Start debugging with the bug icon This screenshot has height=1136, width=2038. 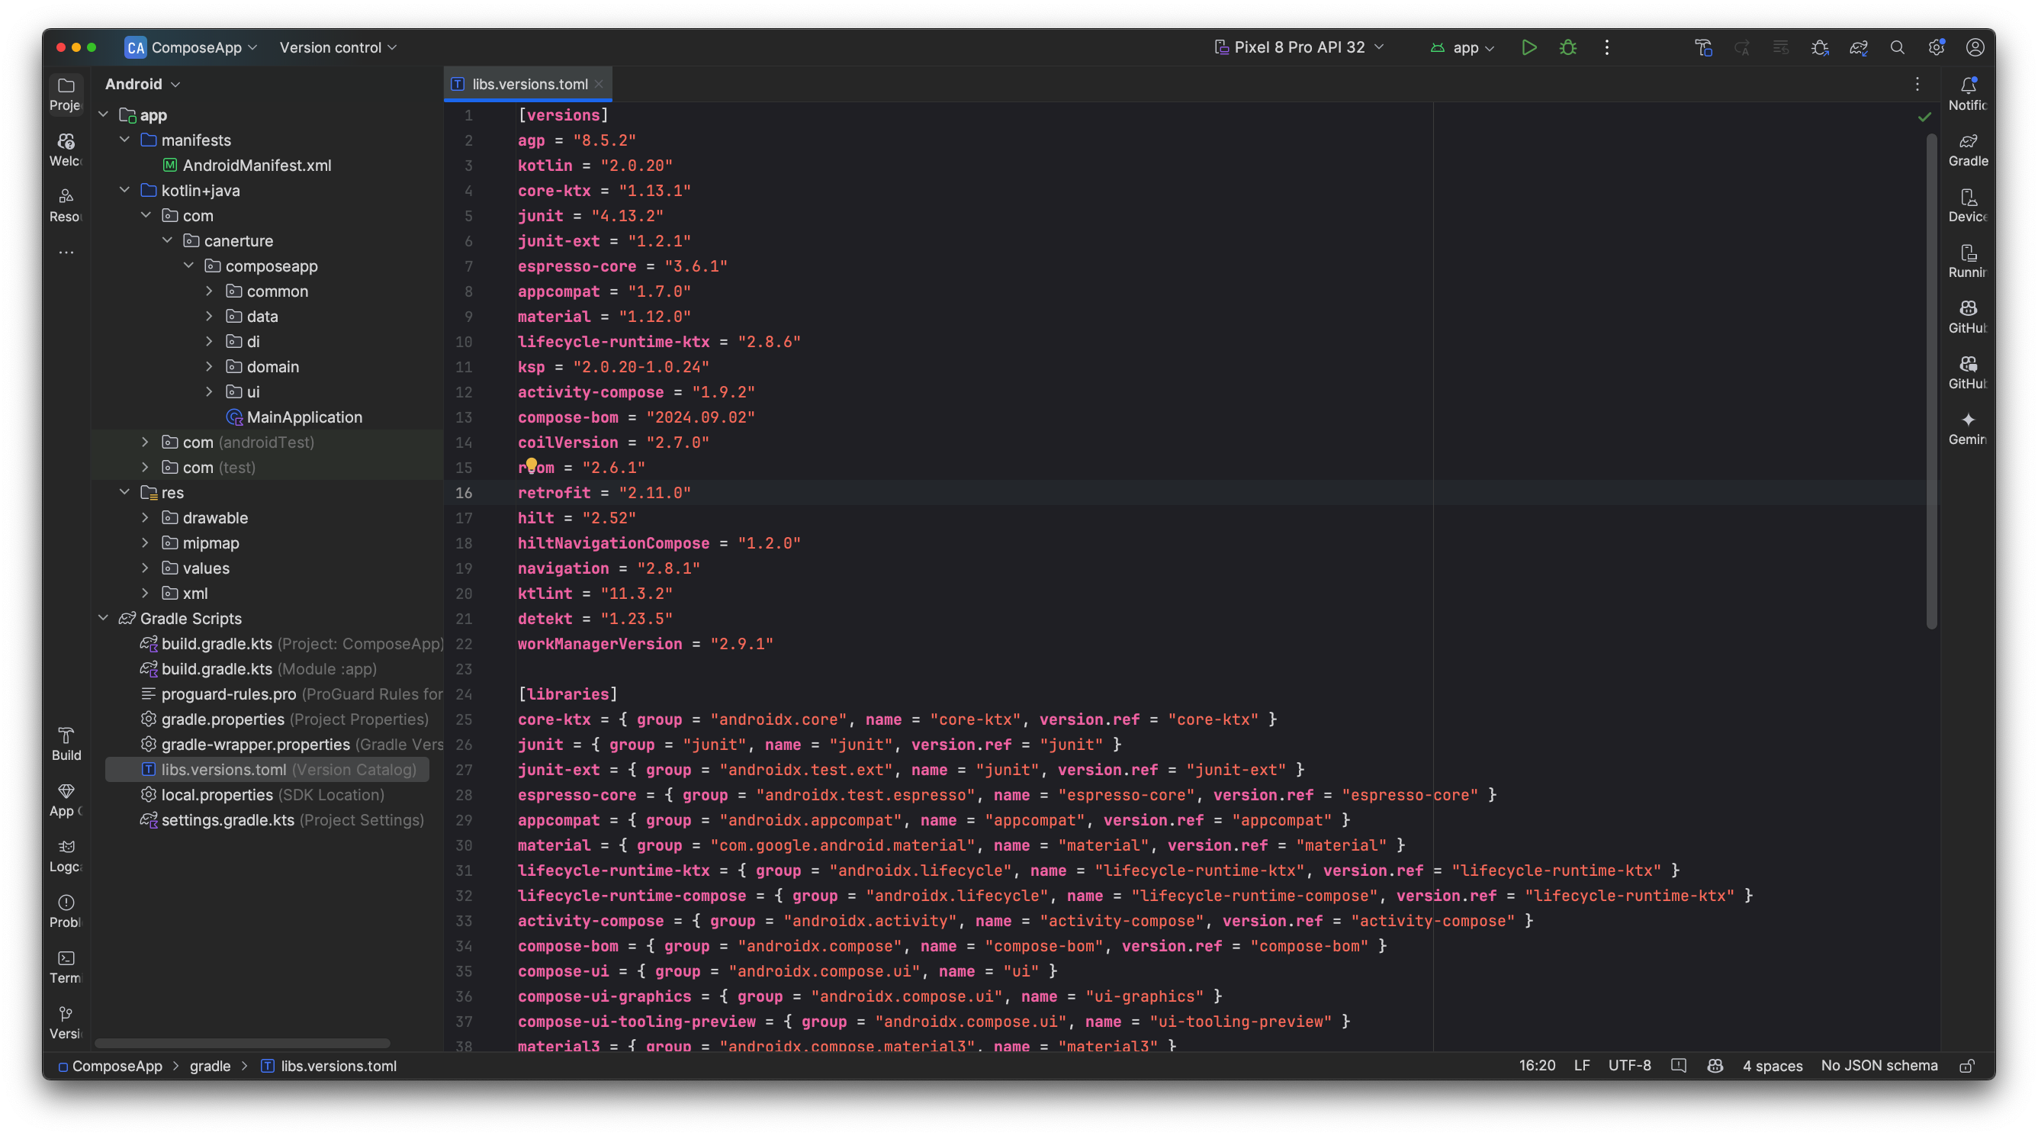coord(1567,47)
